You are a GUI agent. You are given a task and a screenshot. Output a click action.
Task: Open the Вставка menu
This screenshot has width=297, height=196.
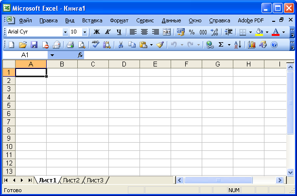point(92,20)
